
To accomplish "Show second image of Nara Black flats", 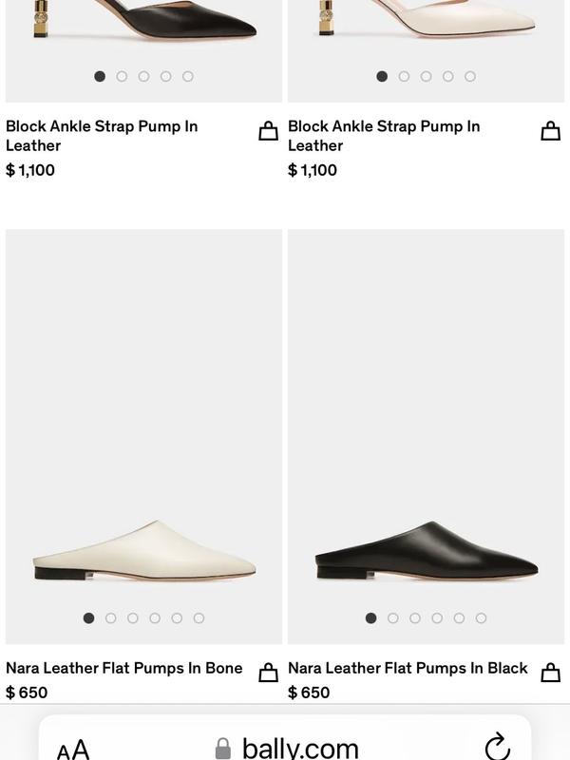I will tap(393, 618).
